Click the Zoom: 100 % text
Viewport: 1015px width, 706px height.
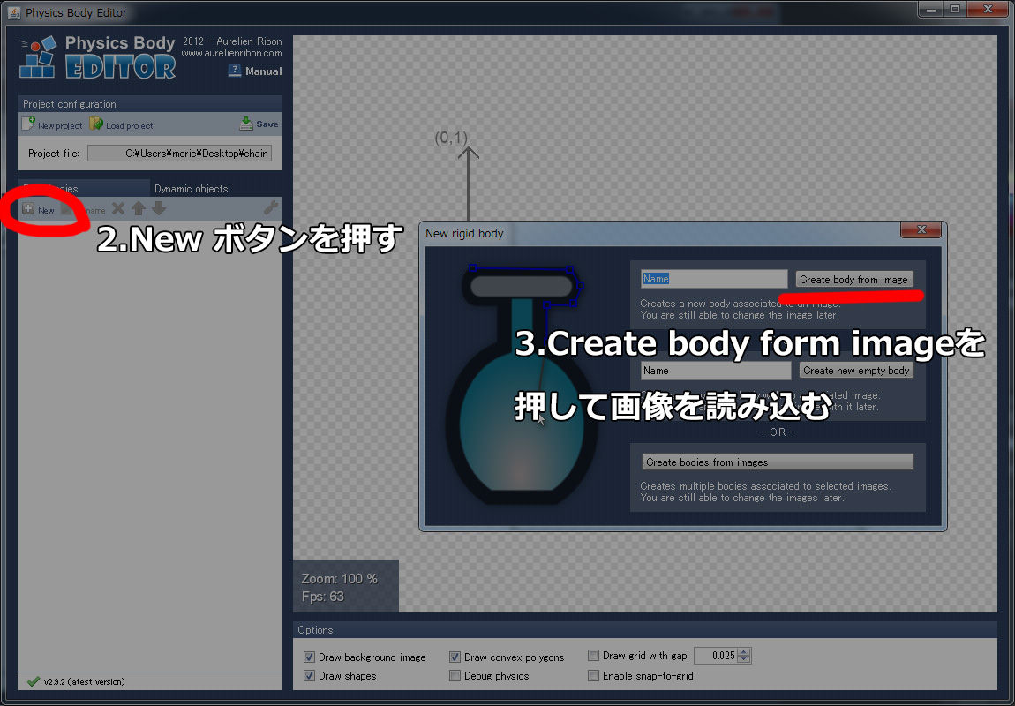[339, 579]
